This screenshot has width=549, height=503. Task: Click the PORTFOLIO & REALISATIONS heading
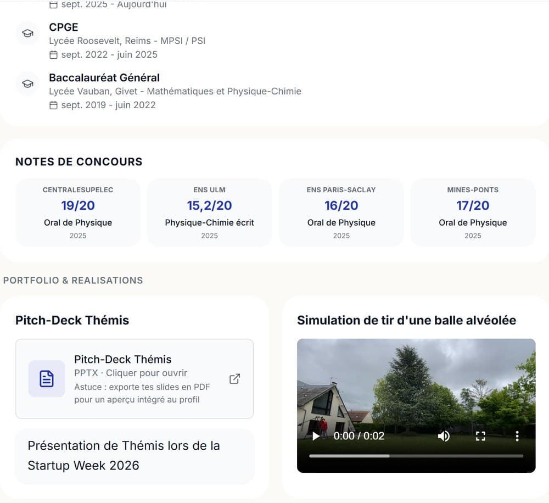coord(73,280)
